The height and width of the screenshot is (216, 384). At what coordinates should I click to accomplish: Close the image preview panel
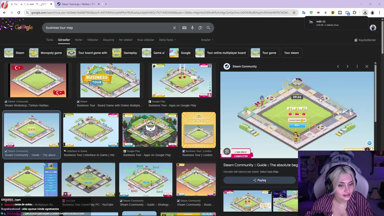367,66
